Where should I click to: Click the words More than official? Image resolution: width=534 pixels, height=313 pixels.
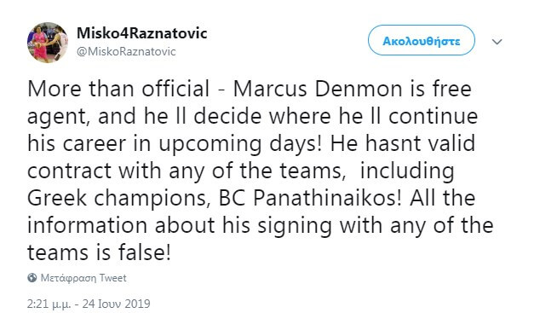118,89
